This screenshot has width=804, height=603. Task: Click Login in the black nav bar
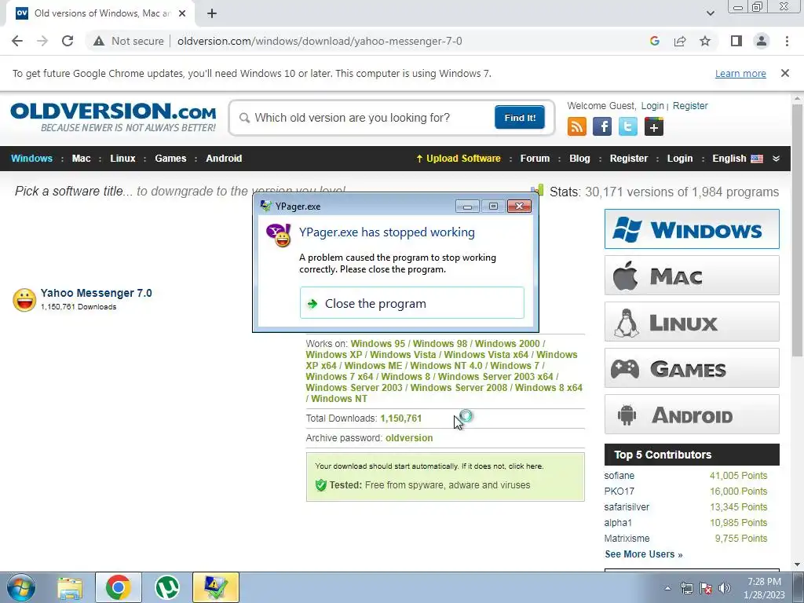coord(679,159)
